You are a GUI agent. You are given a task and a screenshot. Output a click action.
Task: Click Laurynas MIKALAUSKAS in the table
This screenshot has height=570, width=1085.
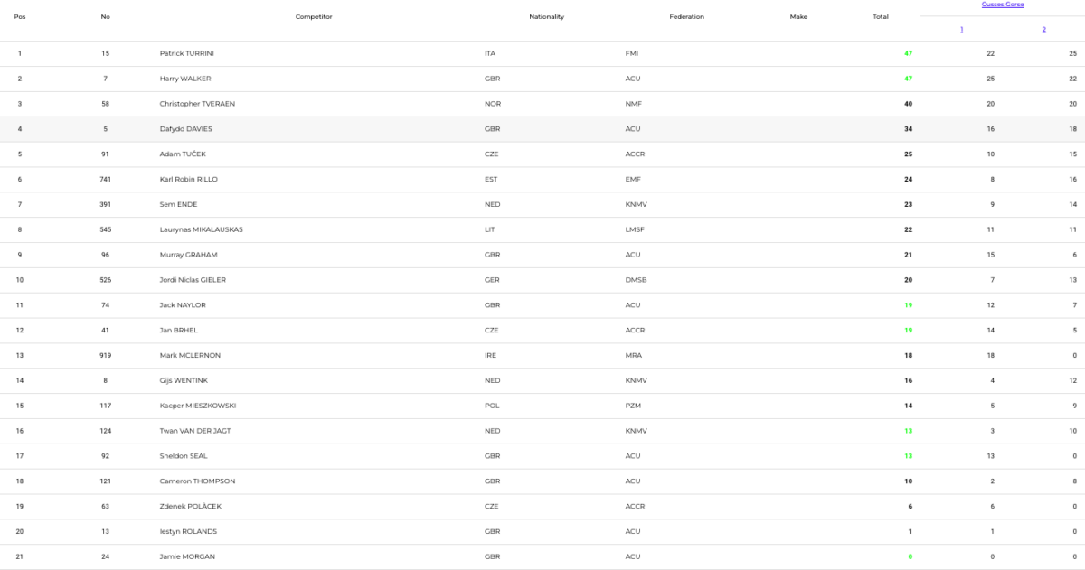(201, 229)
